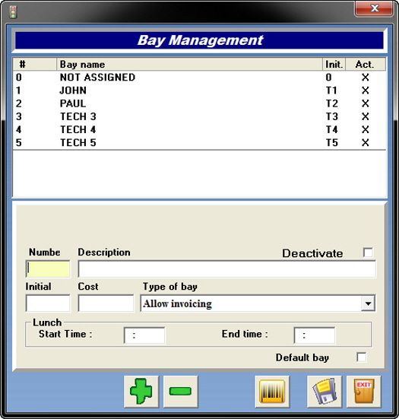Click the exit door icon

pos(364,391)
